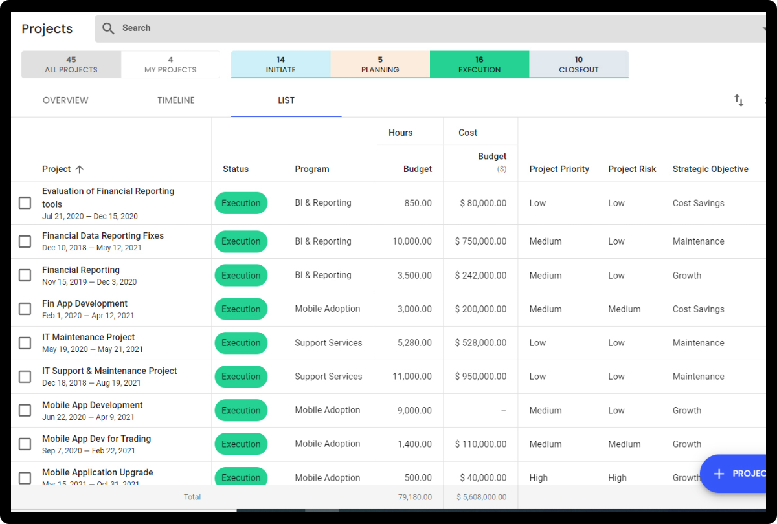The image size is (777, 524).
Task: Check Evaluation of Financial Reporting tools row
Action: tap(25, 203)
